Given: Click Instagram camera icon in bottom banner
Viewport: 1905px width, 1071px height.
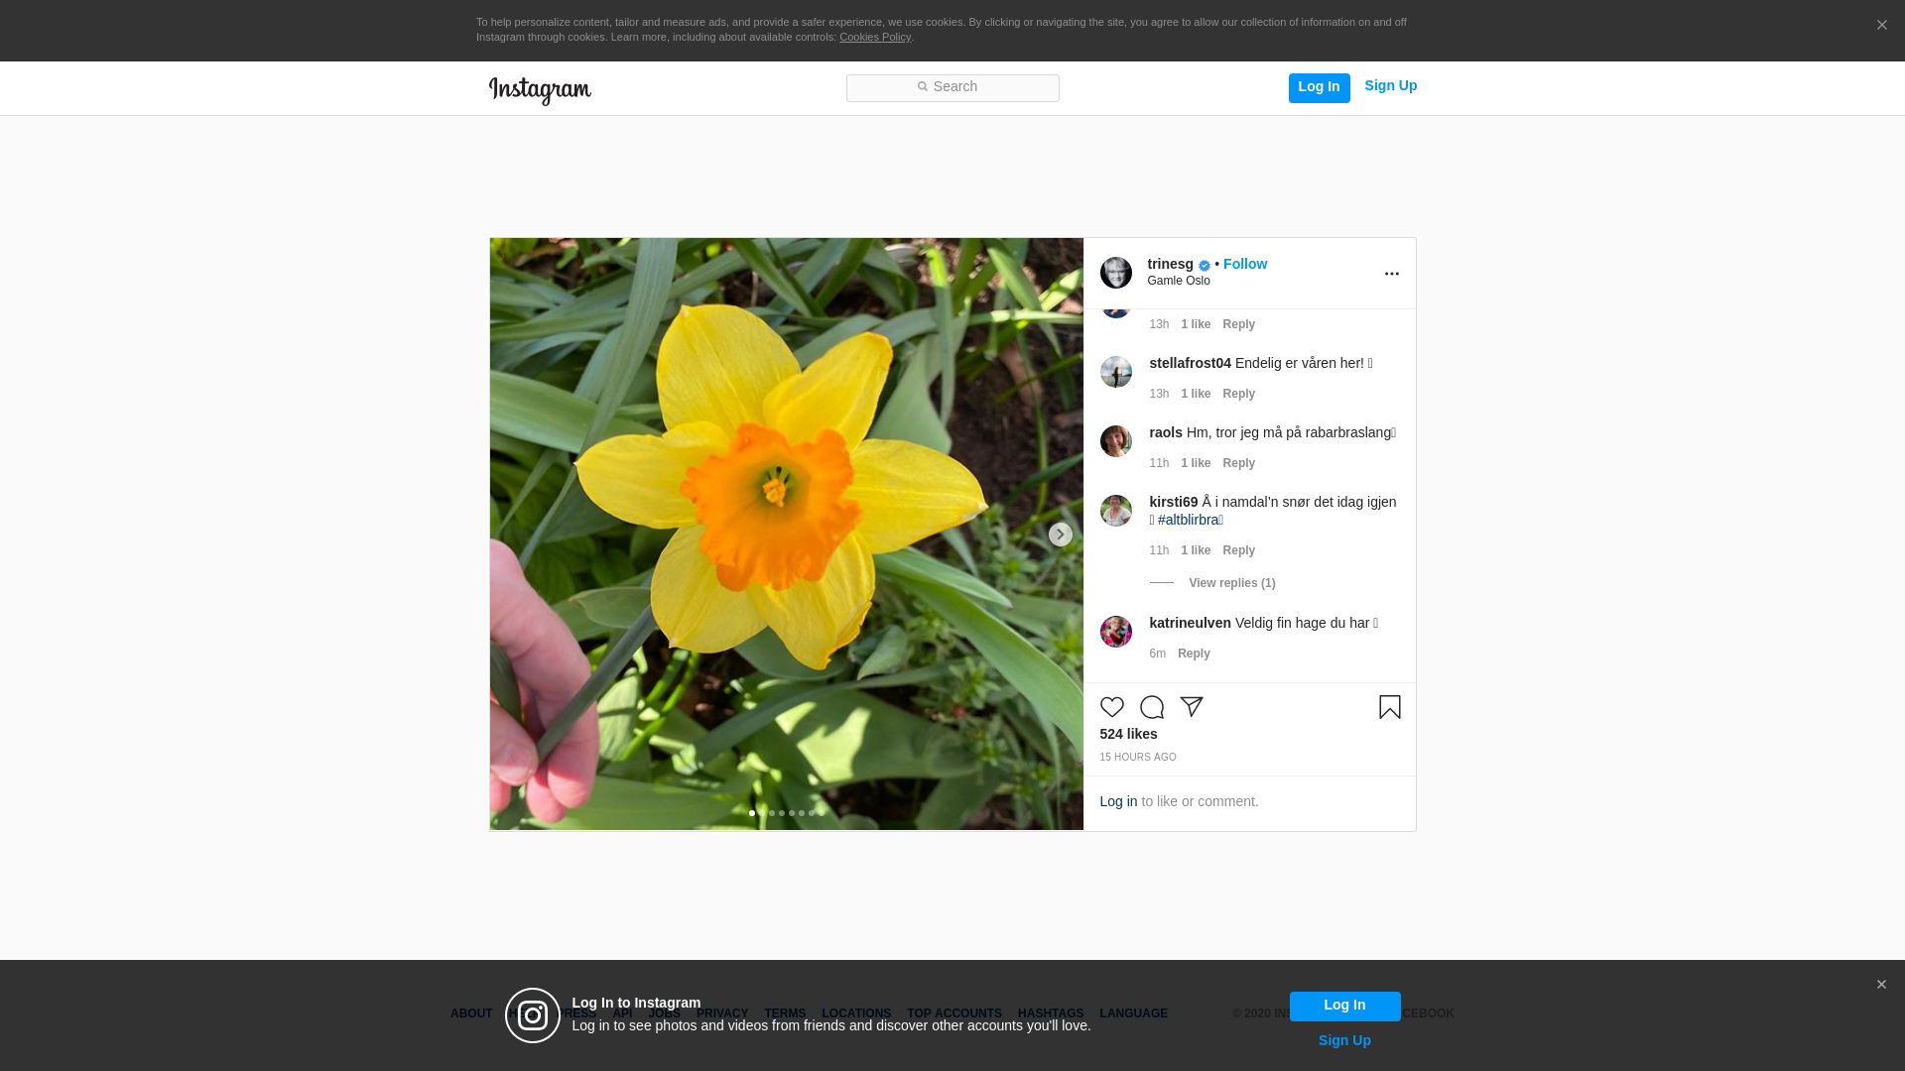Looking at the screenshot, I should pyautogui.click(x=533, y=1015).
